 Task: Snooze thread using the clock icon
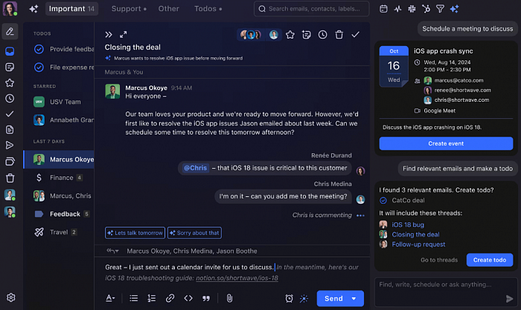tap(323, 34)
